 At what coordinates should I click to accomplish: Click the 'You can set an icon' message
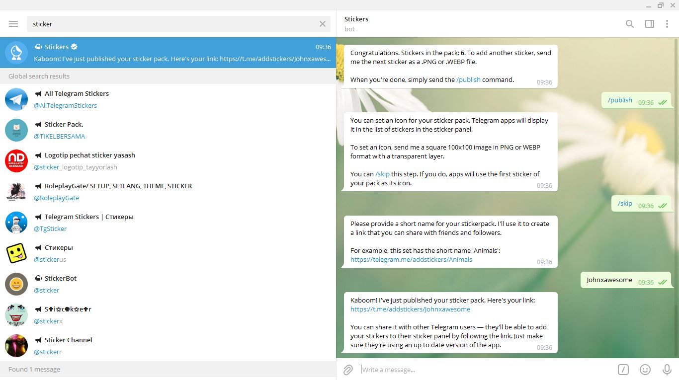(x=450, y=152)
